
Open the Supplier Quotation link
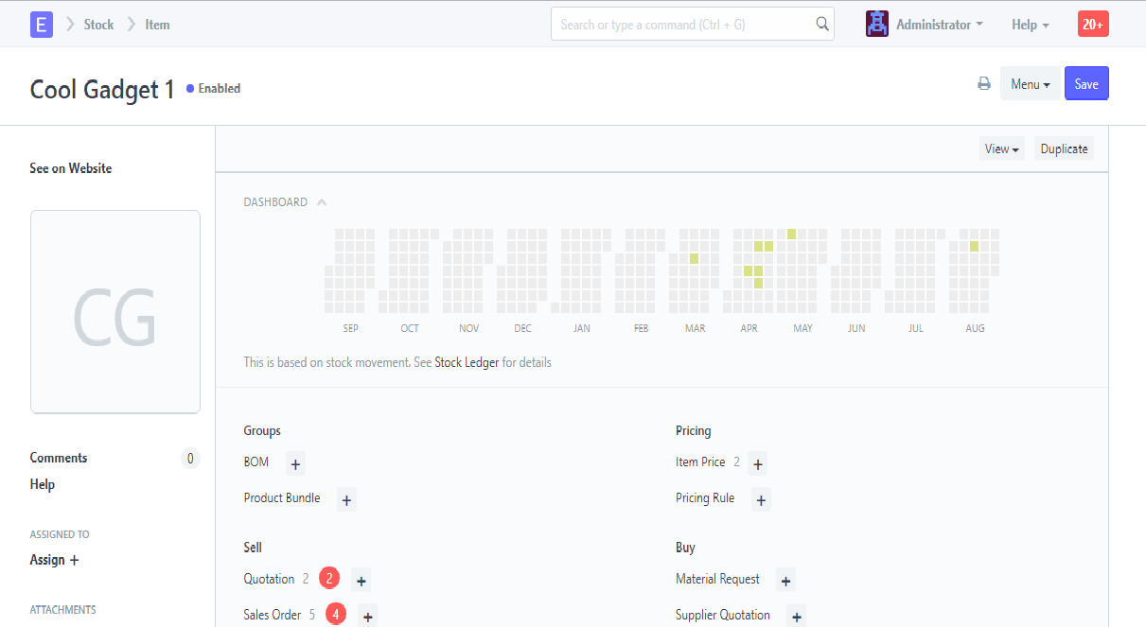click(723, 615)
